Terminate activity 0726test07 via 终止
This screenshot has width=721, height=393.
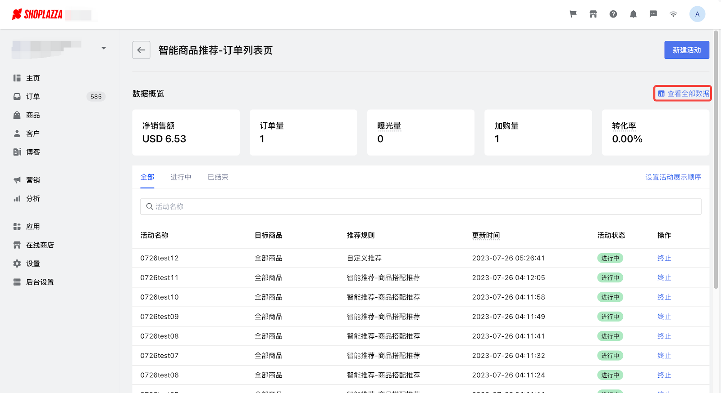[x=664, y=356]
